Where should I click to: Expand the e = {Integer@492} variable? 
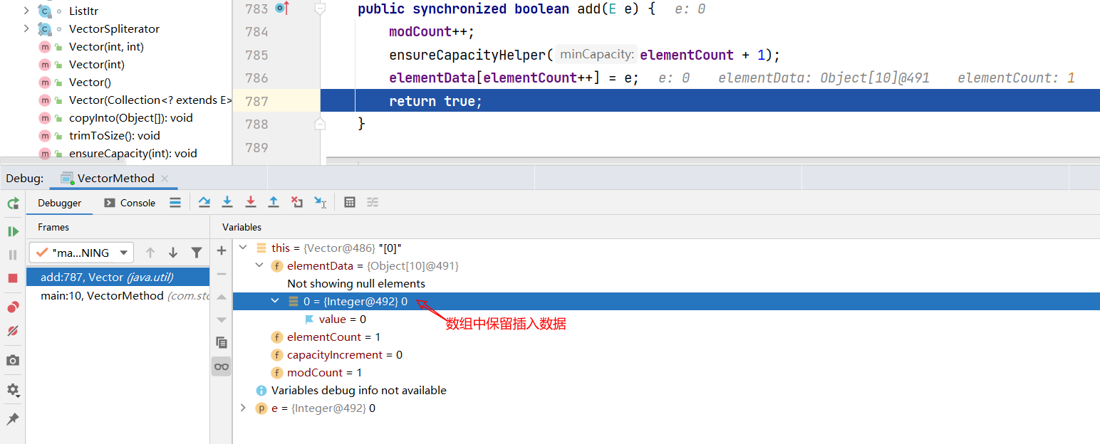click(x=243, y=408)
